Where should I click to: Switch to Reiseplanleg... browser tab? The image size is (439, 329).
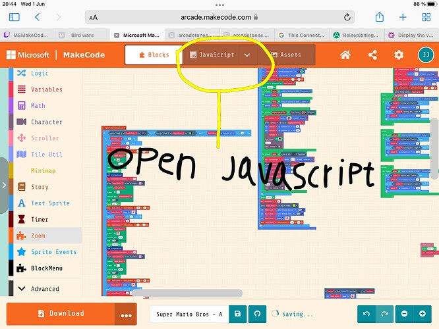(357, 36)
